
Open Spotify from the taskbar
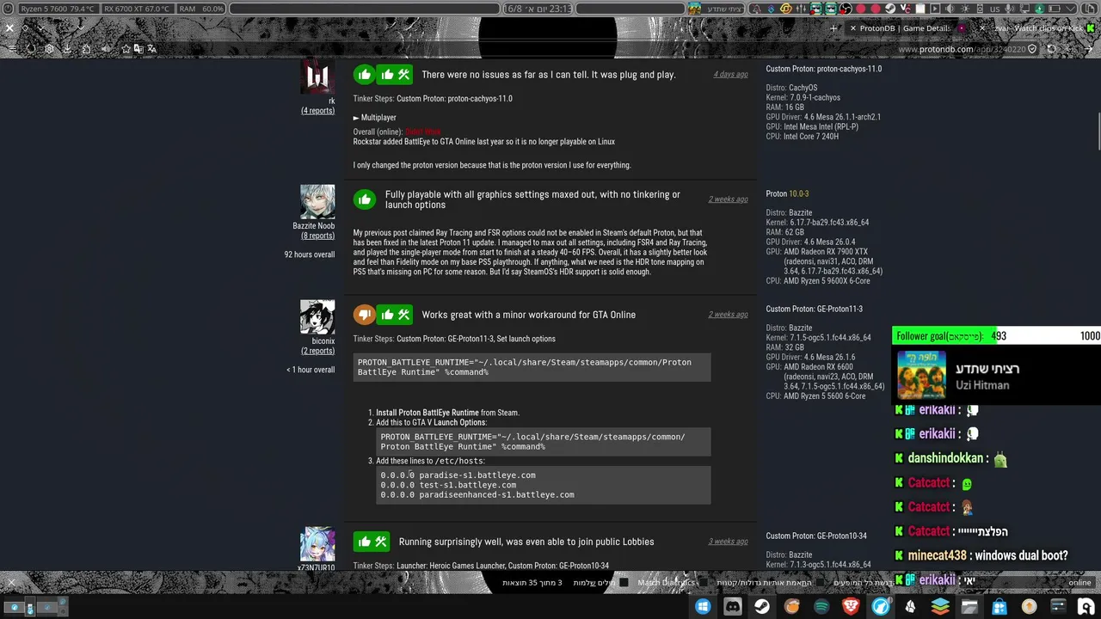821,606
